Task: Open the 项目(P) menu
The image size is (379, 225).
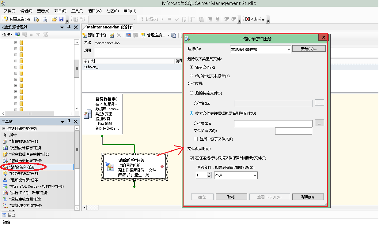Action: coord(60,11)
